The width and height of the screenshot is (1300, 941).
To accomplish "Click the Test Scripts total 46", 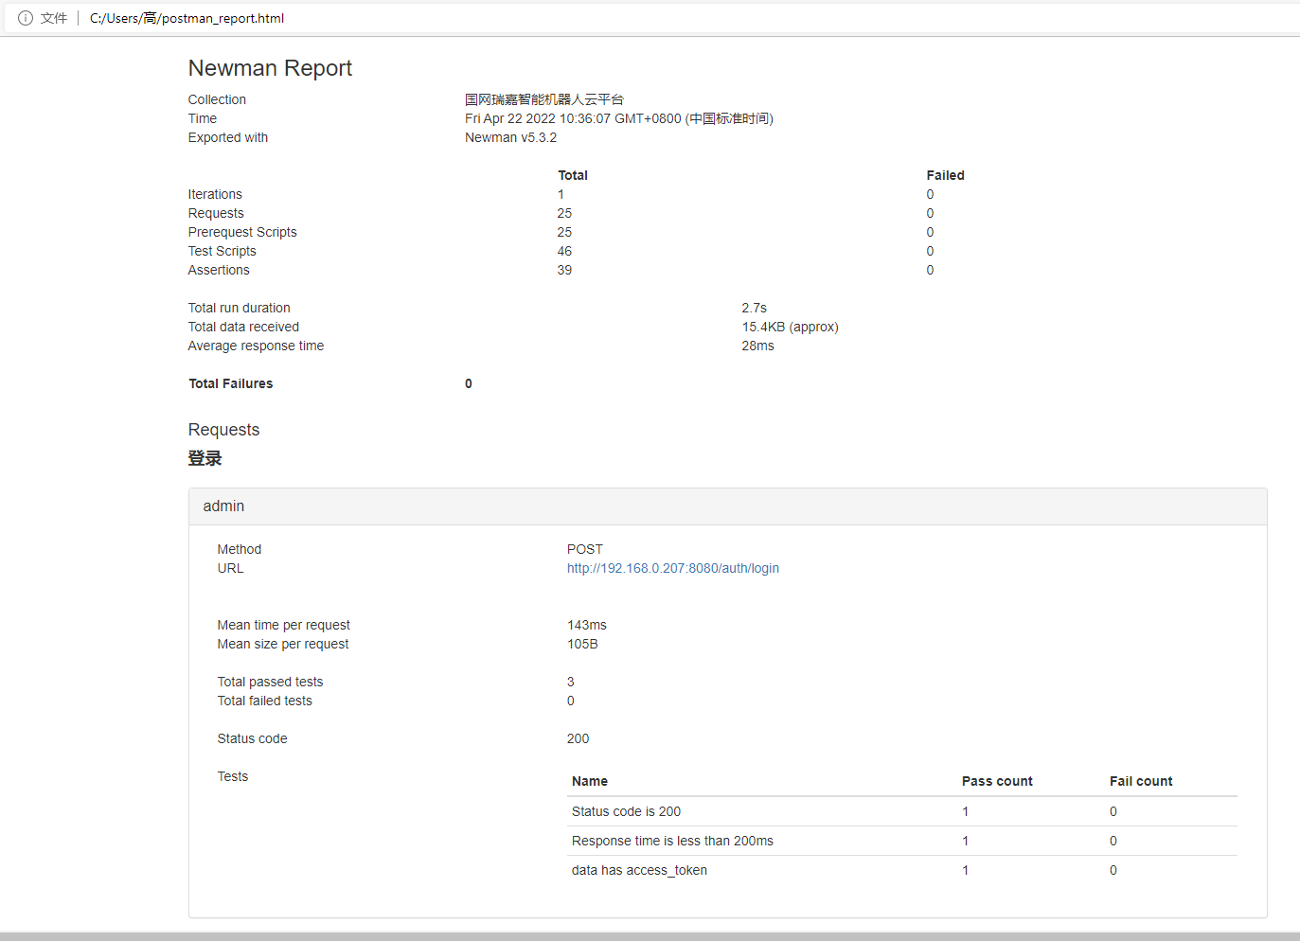I will coord(564,251).
